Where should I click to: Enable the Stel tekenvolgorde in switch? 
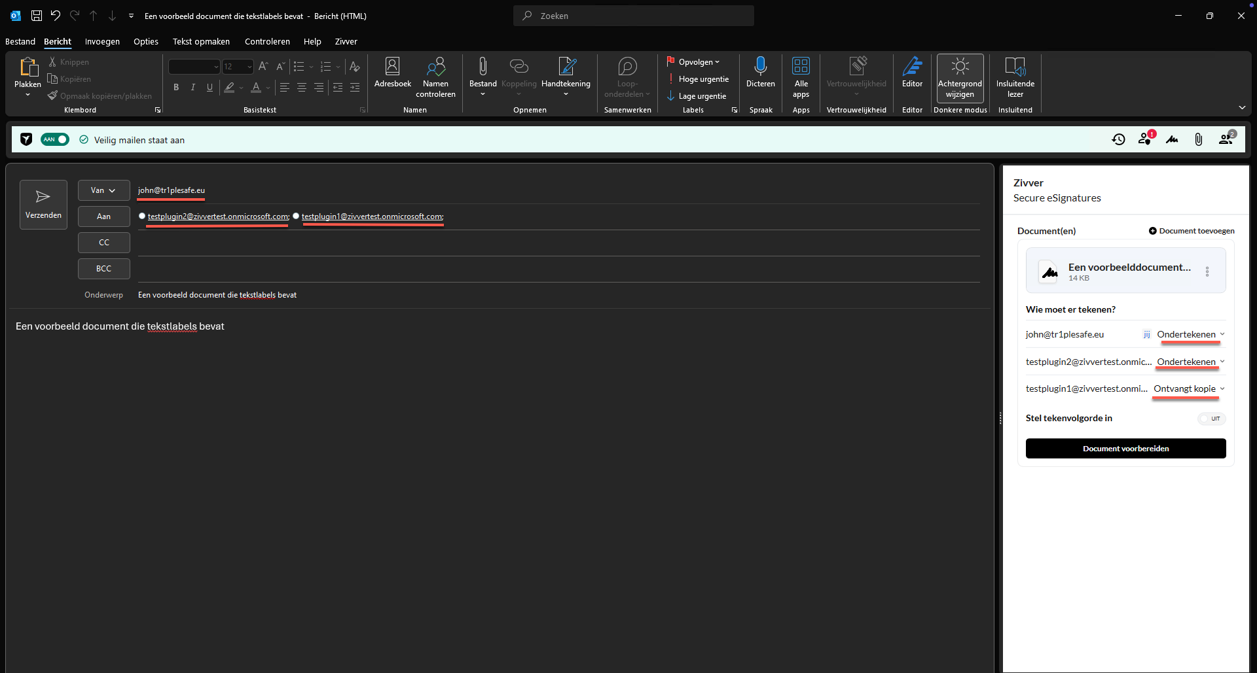[x=1211, y=419]
